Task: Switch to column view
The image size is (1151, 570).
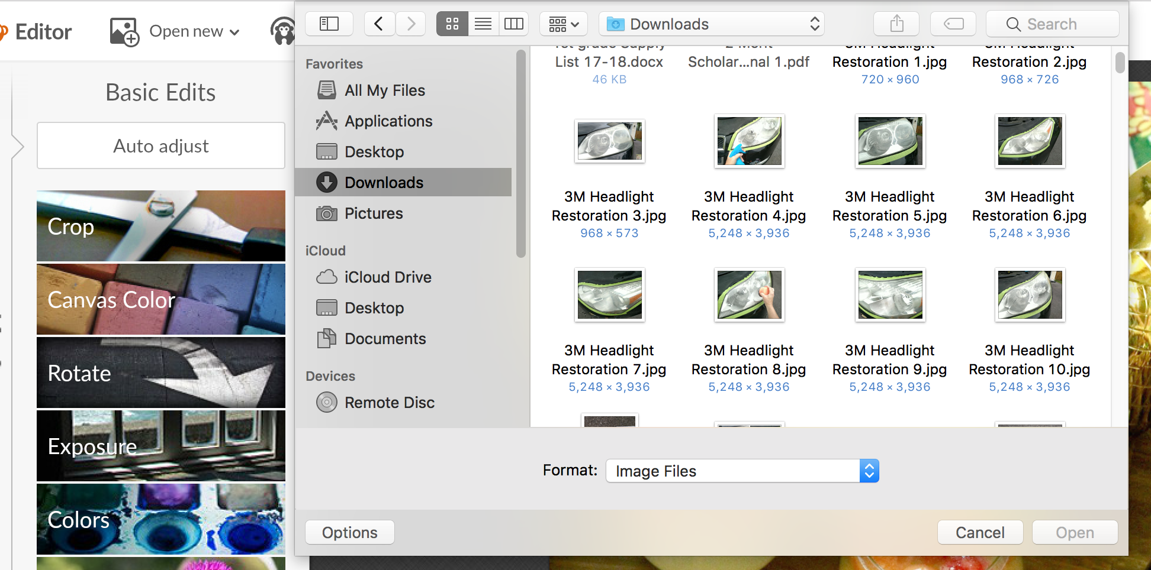Action: pyautogui.click(x=513, y=24)
